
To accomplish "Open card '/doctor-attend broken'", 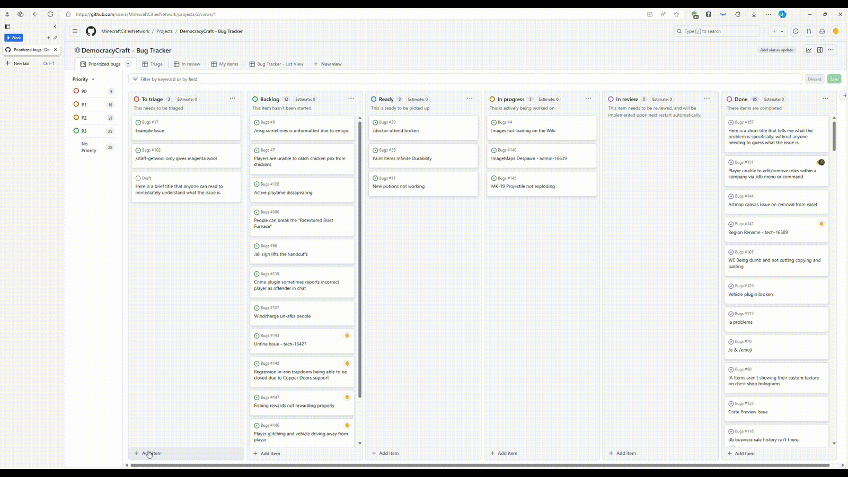I will pos(423,128).
